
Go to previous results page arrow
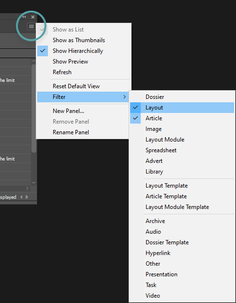[21, 197]
